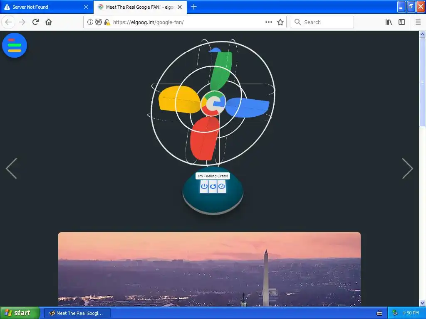Click the Google logo fan hub
This screenshot has height=319, width=426.
(213, 103)
